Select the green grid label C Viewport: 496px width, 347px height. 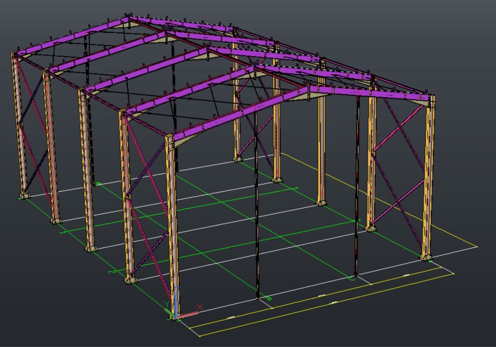351,279
